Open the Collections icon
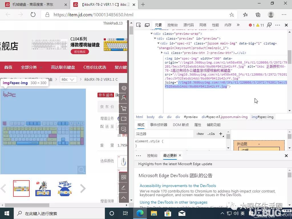The width and height of the screenshot is (292, 219). (x=258, y=15)
